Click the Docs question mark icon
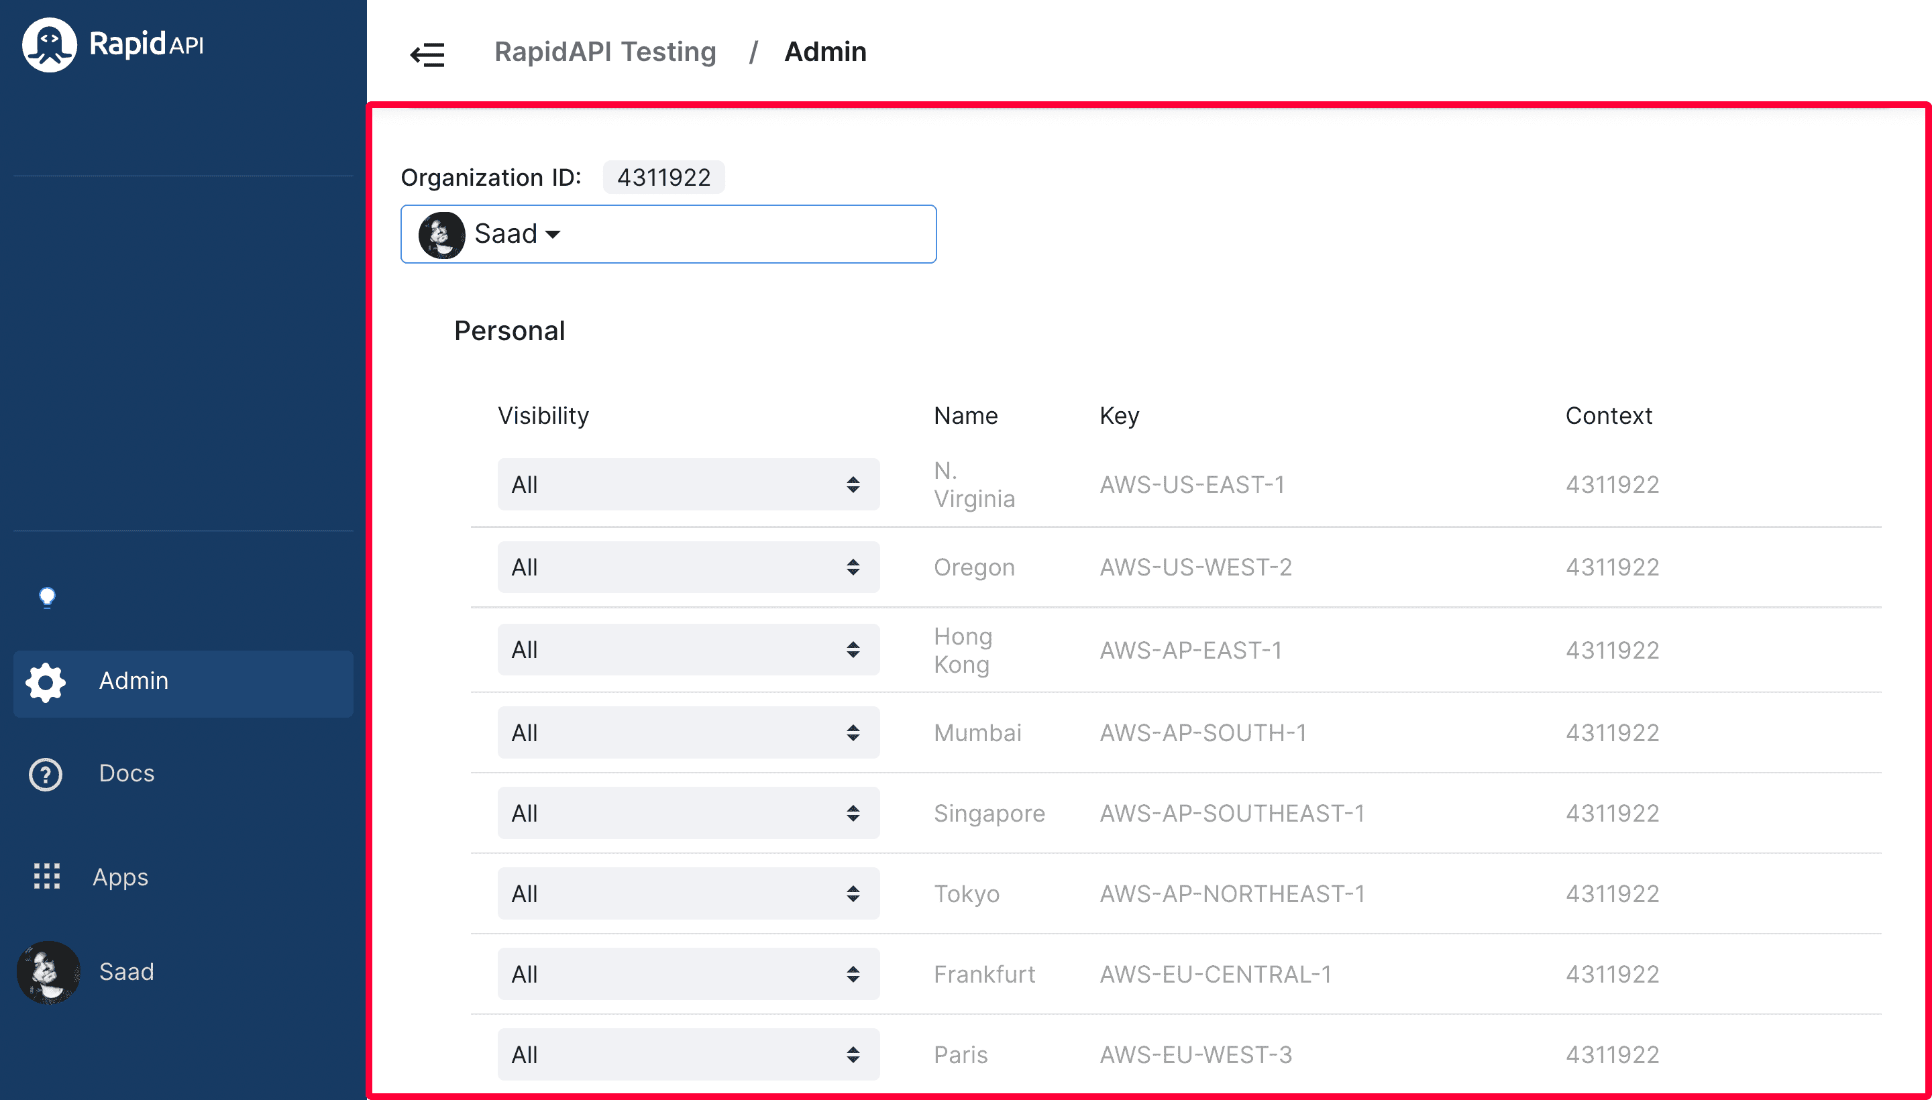The width and height of the screenshot is (1932, 1100). pyautogui.click(x=46, y=775)
